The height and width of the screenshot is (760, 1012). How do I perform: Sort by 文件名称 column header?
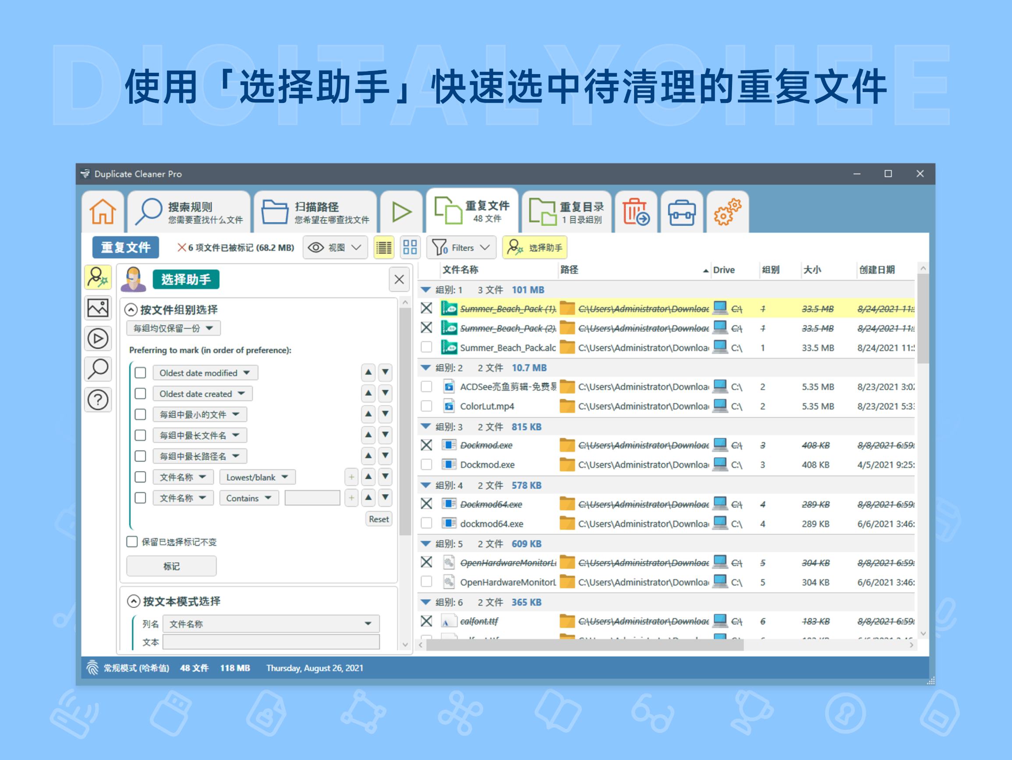[498, 270]
